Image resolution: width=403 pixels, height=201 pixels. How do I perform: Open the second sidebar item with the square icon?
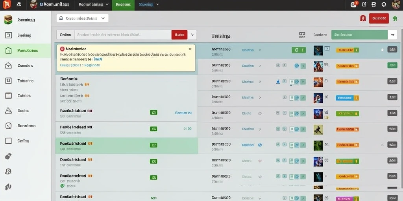point(26,35)
